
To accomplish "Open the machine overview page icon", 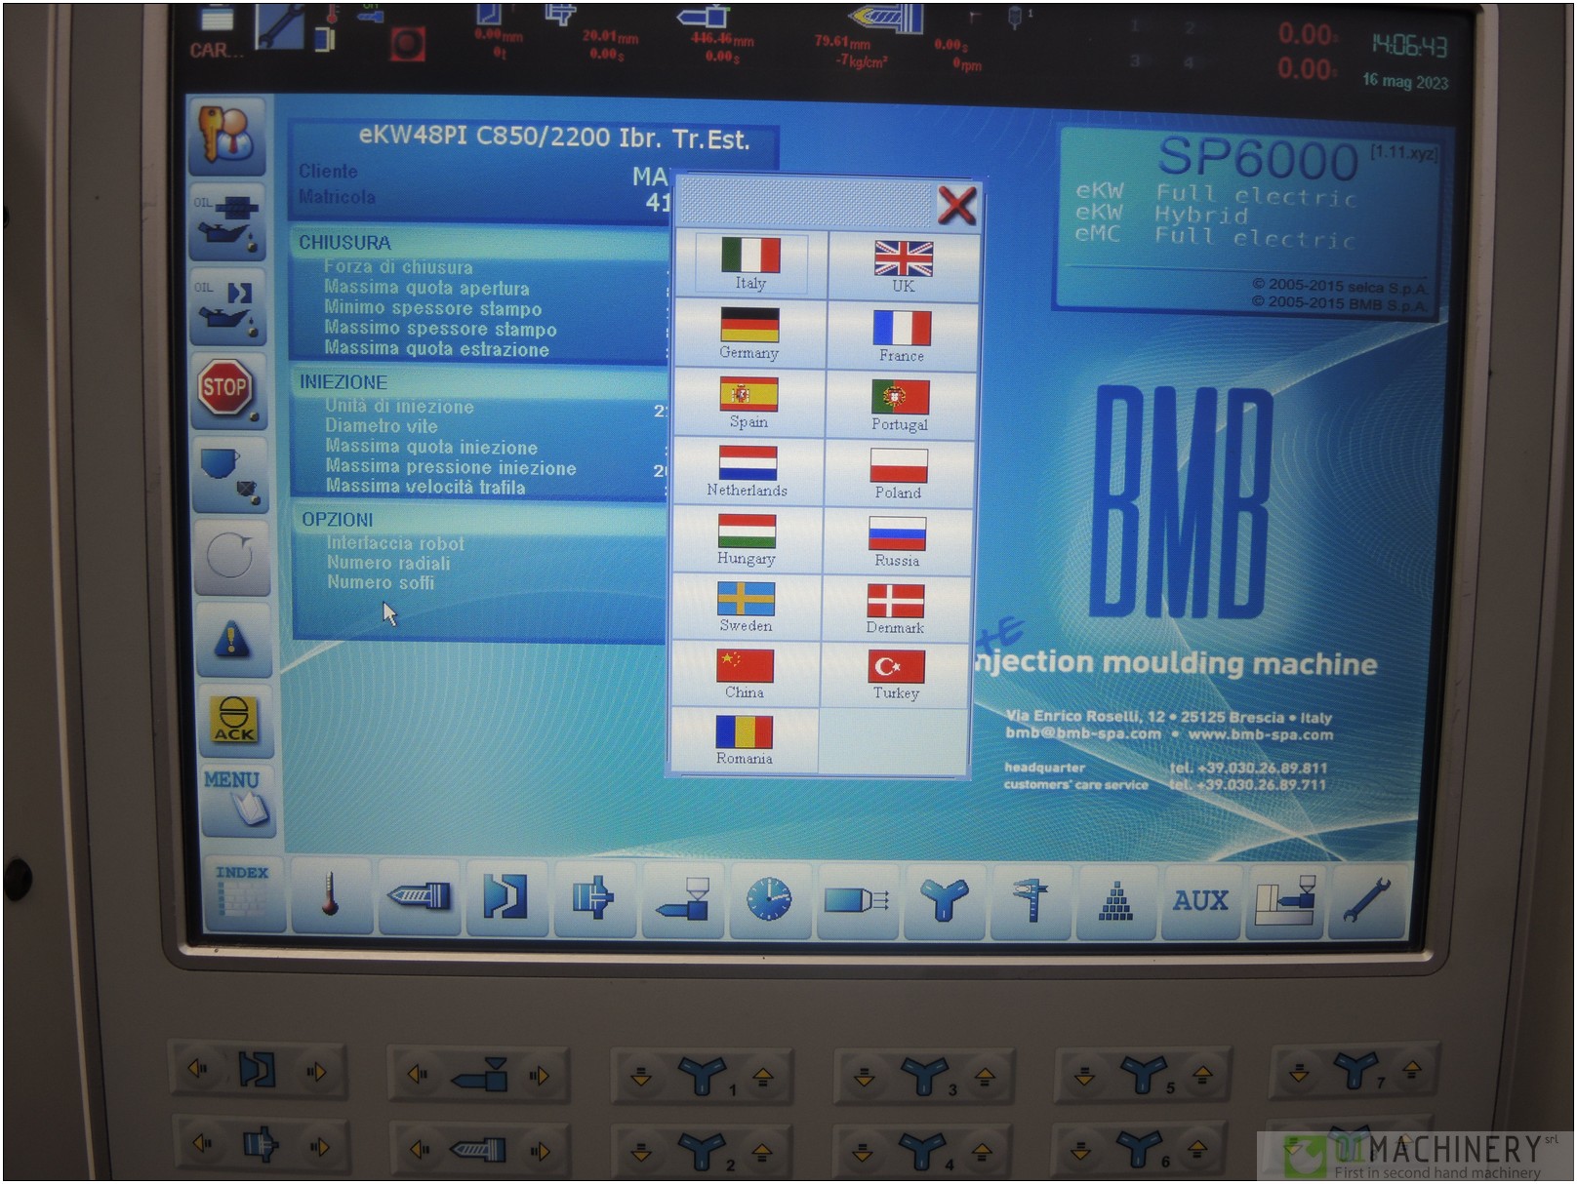I will 1285,901.
